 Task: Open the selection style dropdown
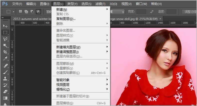click(x=117, y=12)
